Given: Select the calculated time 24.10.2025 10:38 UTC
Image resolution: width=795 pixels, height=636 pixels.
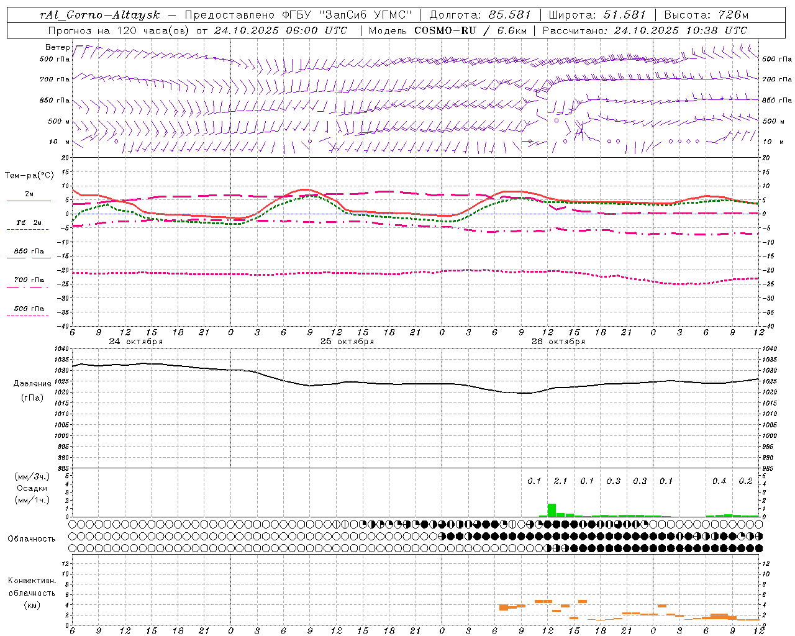Looking at the screenshot, I should pyautogui.click(x=681, y=30).
